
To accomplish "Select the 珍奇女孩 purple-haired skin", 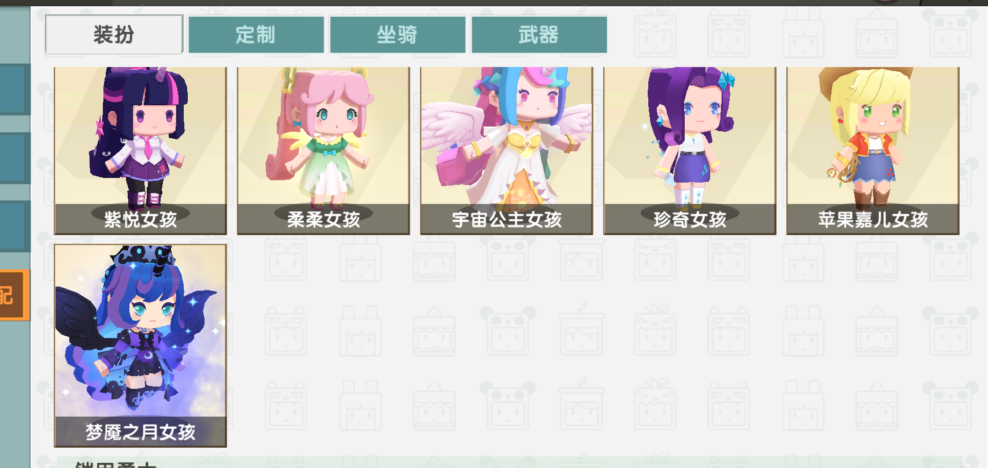I will [x=690, y=151].
